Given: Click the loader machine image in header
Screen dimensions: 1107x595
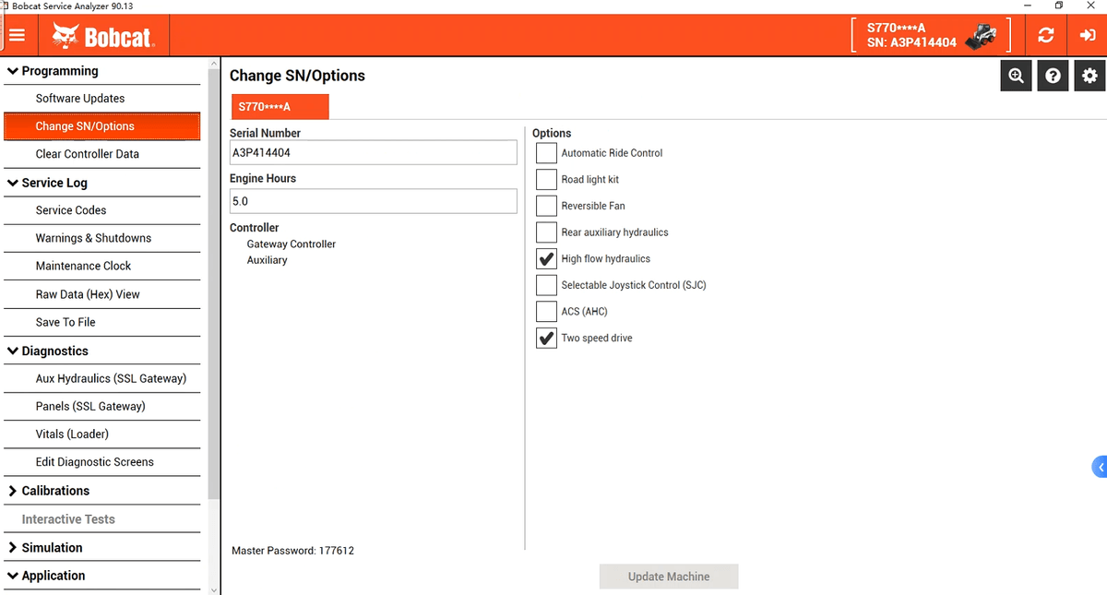Looking at the screenshot, I should point(981,37).
